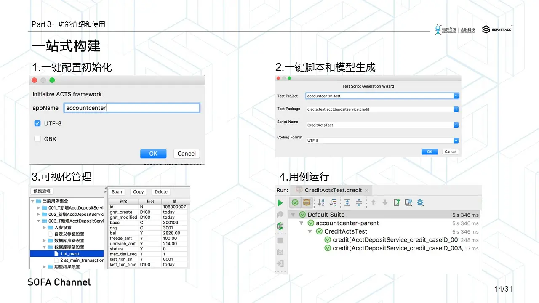
Task: Click the rerun failed tests icon in Run sidebar
Action: point(280,215)
